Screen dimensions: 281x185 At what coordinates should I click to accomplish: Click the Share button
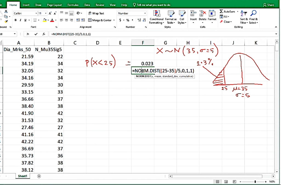(269, 5)
